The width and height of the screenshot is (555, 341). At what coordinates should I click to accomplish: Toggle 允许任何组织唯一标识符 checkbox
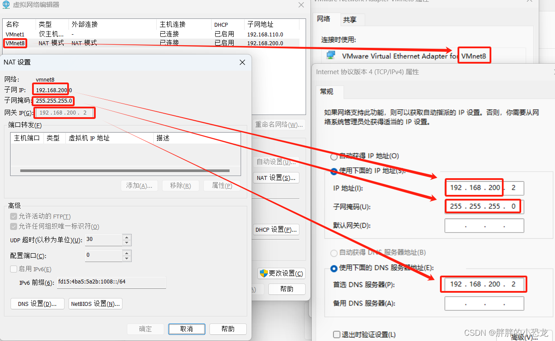click(14, 226)
